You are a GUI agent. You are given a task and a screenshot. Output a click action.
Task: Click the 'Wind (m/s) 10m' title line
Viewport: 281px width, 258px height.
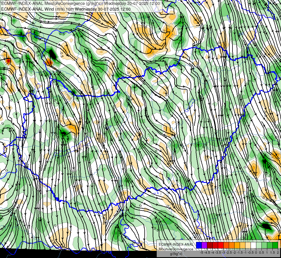pos(66,9)
